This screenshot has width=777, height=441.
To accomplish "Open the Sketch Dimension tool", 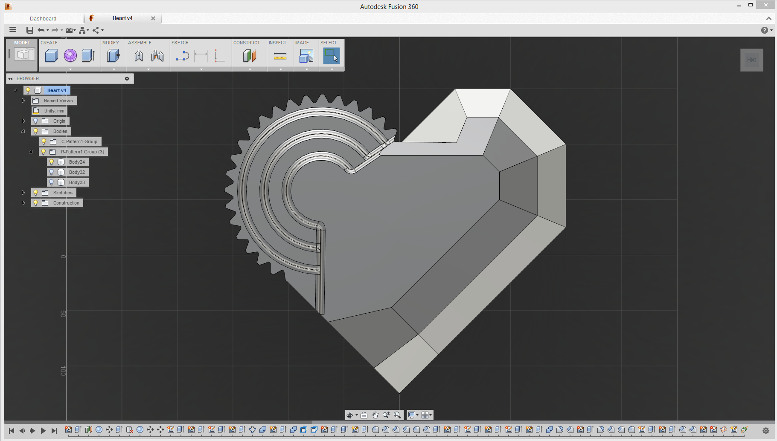I will tap(201, 56).
